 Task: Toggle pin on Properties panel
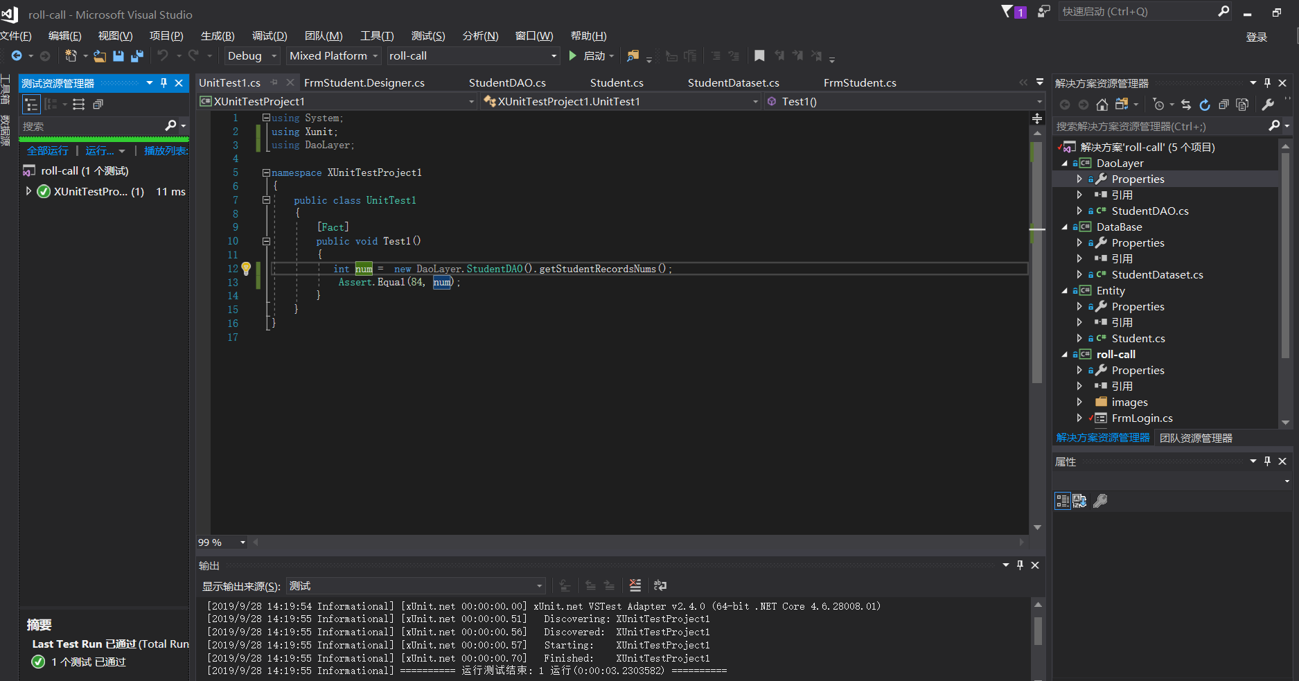point(1267,461)
